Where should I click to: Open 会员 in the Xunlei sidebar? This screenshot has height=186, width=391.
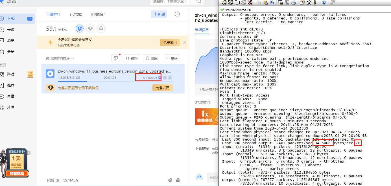pyautogui.click(x=11, y=52)
